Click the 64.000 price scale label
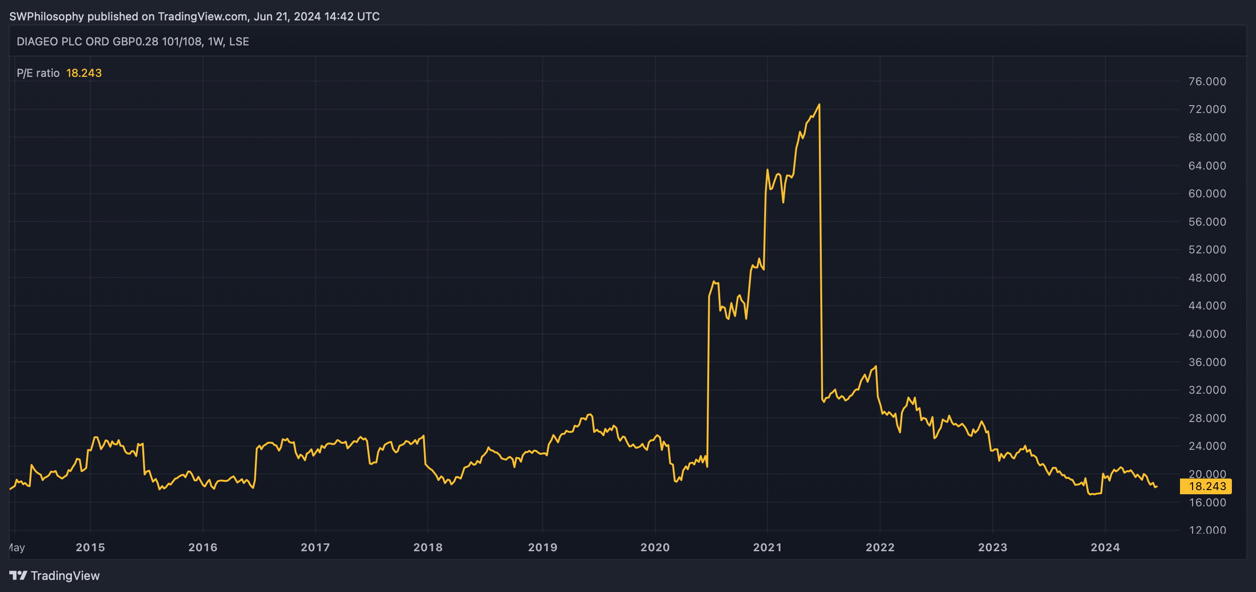 pos(1207,166)
